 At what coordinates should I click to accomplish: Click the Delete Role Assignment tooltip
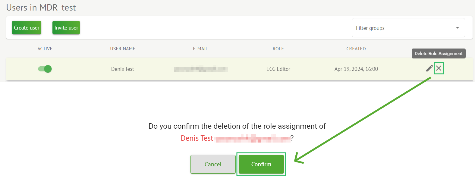click(439, 54)
